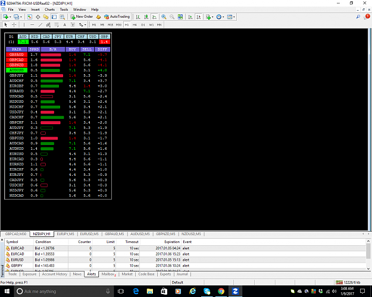The width and height of the screenshot is (372, 297).
Task: Show the Market Watch panel
Action: click(x=29, y=17)
